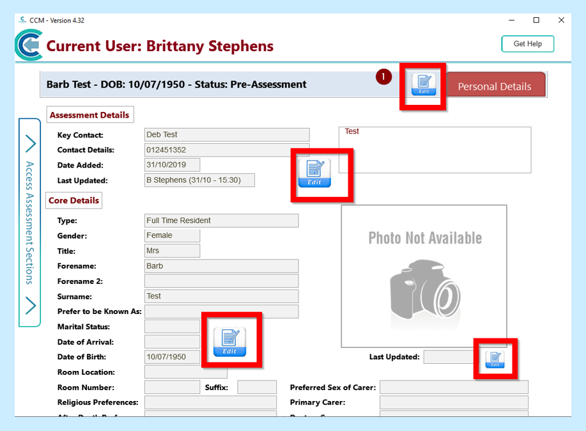The image size is (586, 431).
Task: Click the Gender field showing Female
Action: pyautogui.click(x=172, y=235)
